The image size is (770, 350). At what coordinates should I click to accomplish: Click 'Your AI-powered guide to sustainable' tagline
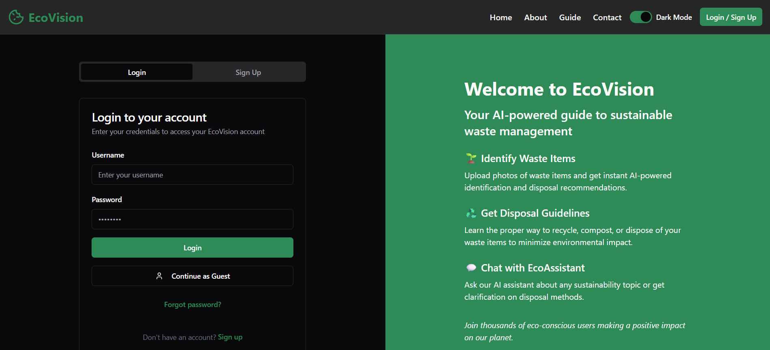568,123
